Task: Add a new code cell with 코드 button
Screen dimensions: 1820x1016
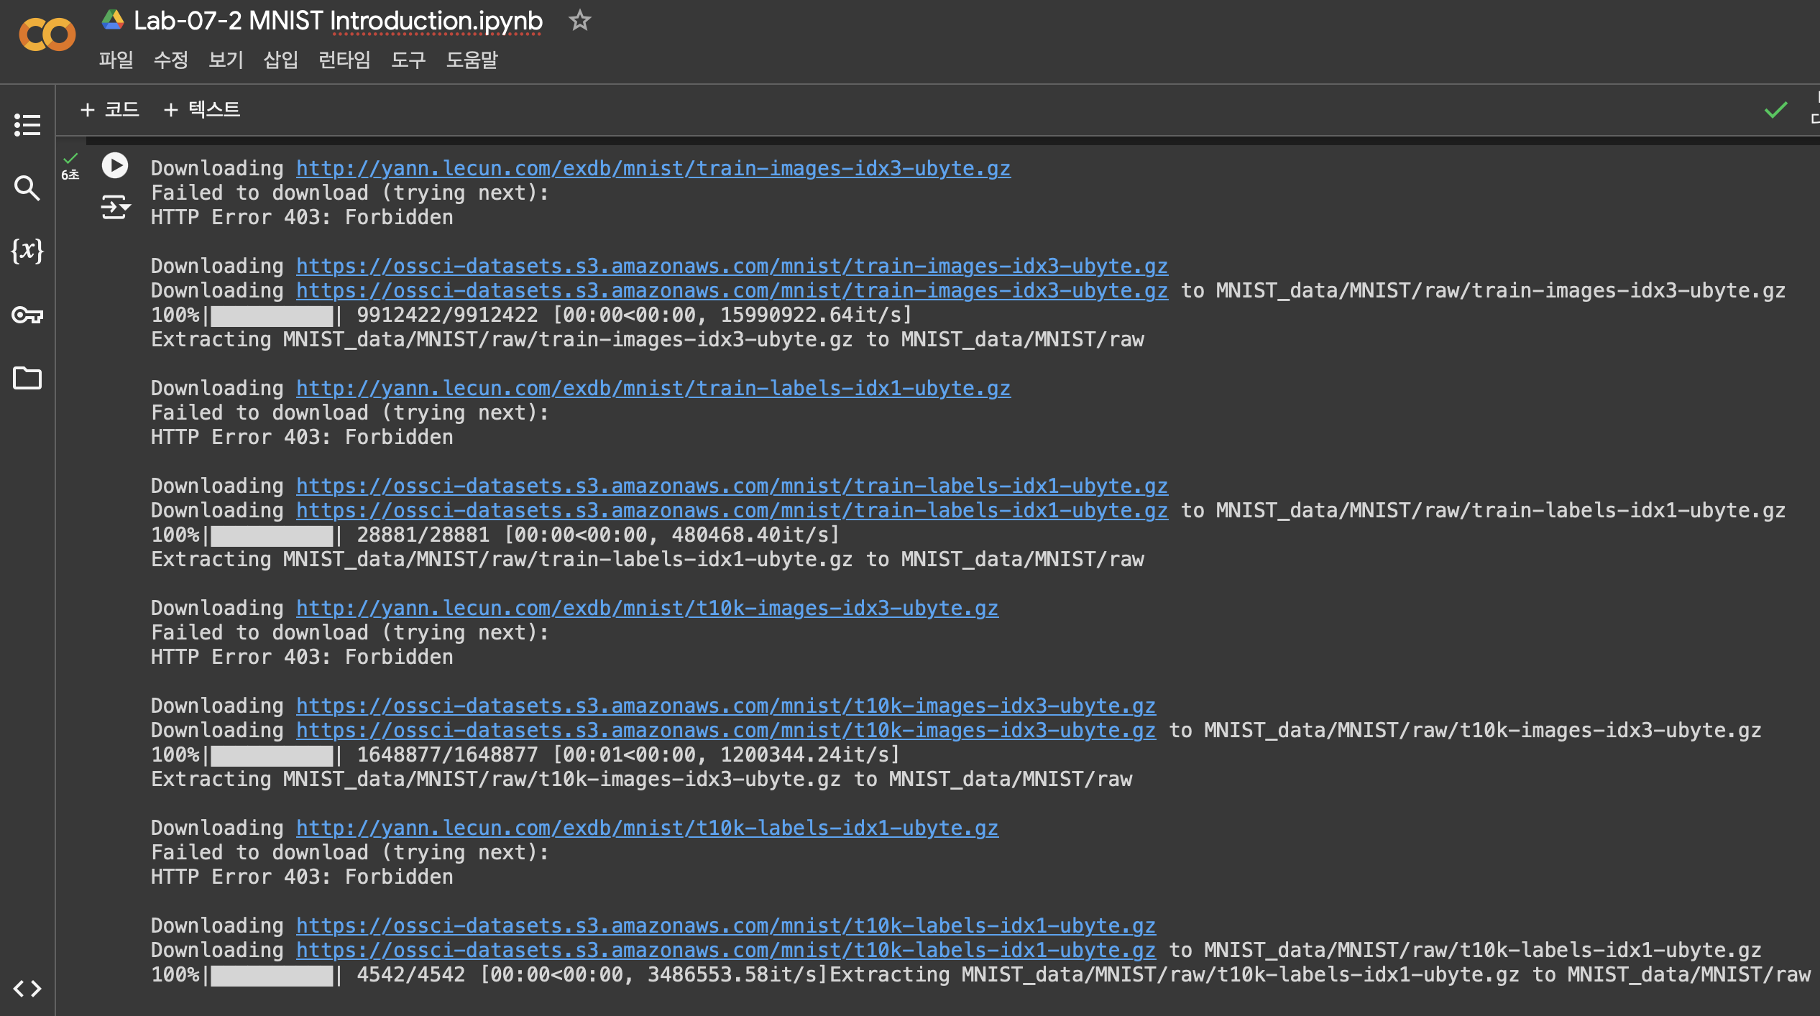Action: pos(111,109)
